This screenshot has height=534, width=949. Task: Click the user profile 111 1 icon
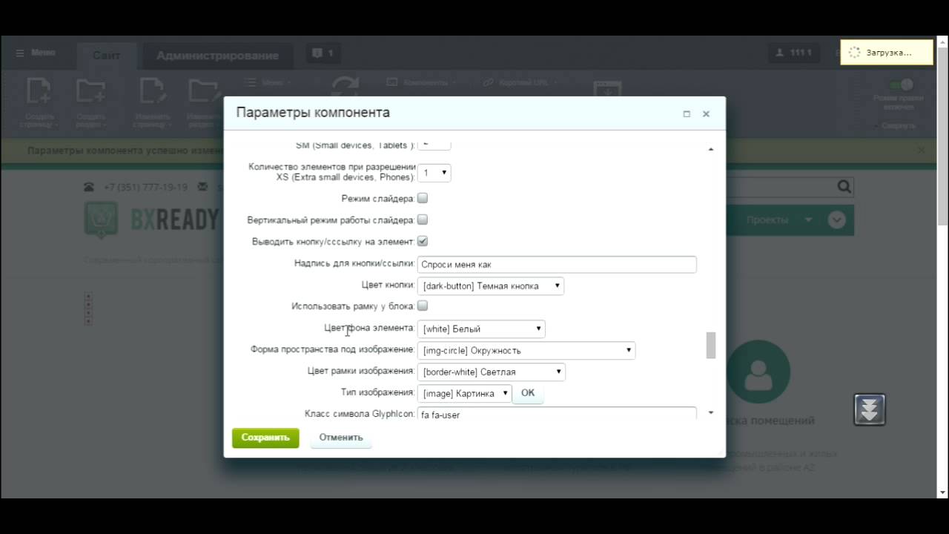pos(793,53)
